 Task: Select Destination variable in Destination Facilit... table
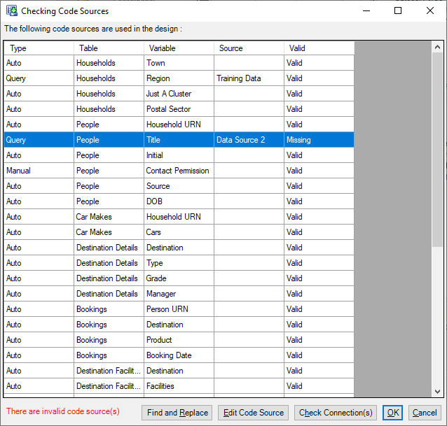click(179, 370)
